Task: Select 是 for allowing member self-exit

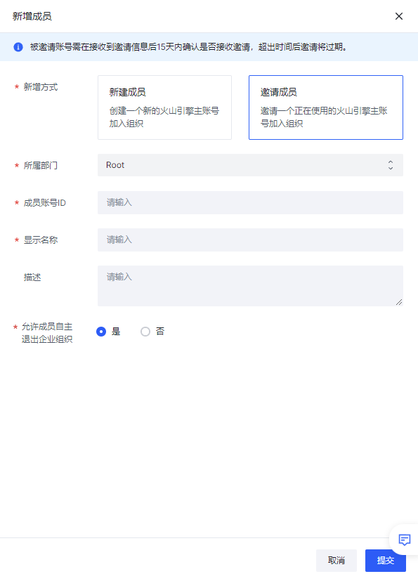Action: 101,332
